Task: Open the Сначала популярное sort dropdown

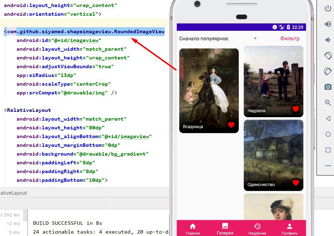Action: [x=218, y=38]
